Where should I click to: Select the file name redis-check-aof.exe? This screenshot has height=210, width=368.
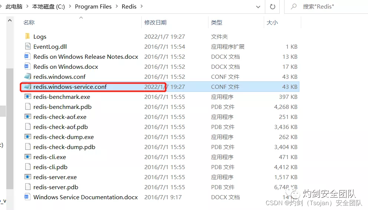pyautogui.click(x=60, y=117)
